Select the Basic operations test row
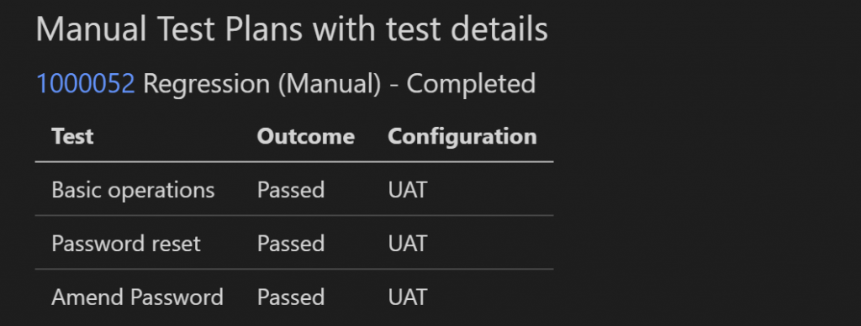This screenshot has height=326, width=861. tap(294, 190)
